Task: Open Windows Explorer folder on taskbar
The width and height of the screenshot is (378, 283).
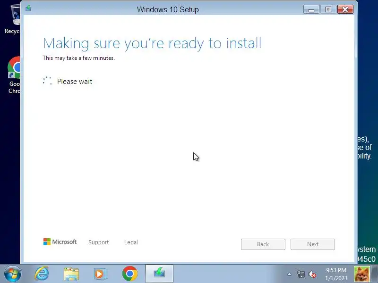Action: 71,274
